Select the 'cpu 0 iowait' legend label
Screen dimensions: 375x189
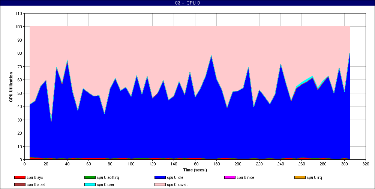[x=177, y=185]
